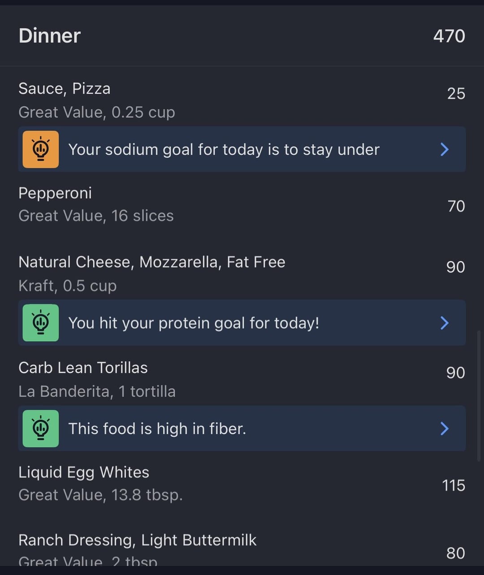The image size is (484, 575).
Task: Expand the high in fiber chevron
Action: (444, 428)
